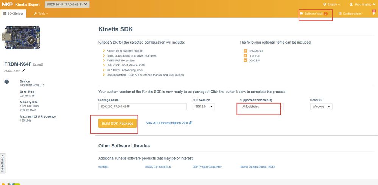Click the Build SDK Package button
Image resolution: width=378 pixels, height=185 pixels.
(117, 123)
